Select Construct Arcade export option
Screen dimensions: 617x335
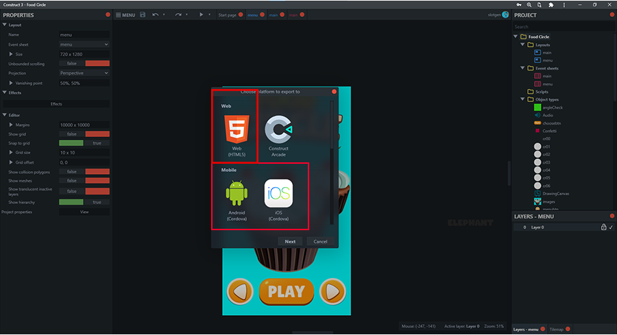[x=278, y=136]
